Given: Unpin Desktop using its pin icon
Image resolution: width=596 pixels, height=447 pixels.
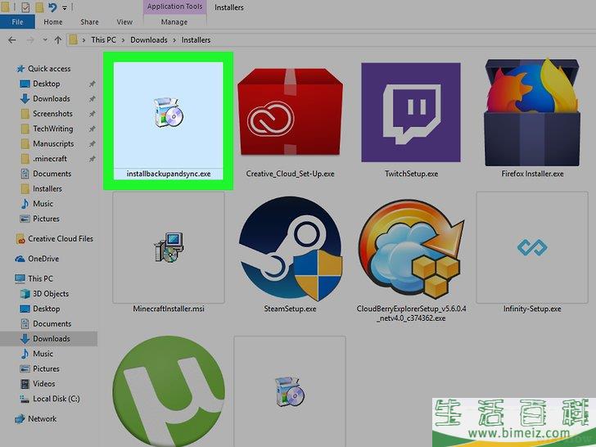Looking at the screenshot, I should tap(92, 84).
